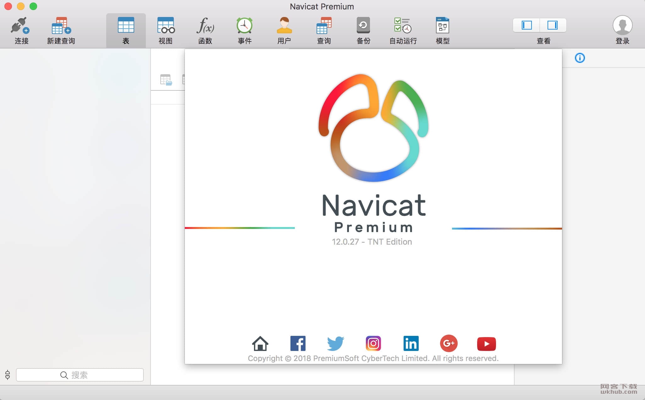Screen dimensions: 645x400
Task: Open the 视图 views section
Action: 166,31
